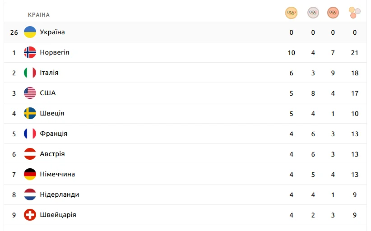Open the Україна country link
This screenshot has height=231, width=371.
click(x=52, y=32)
